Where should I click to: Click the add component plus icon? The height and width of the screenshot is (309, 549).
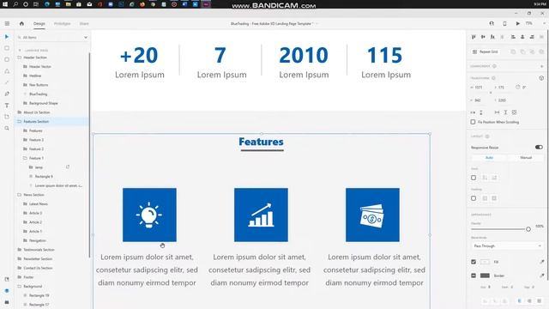pos(541,66)
